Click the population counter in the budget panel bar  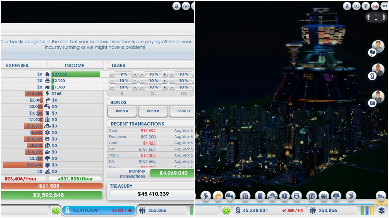click(163, 210)
